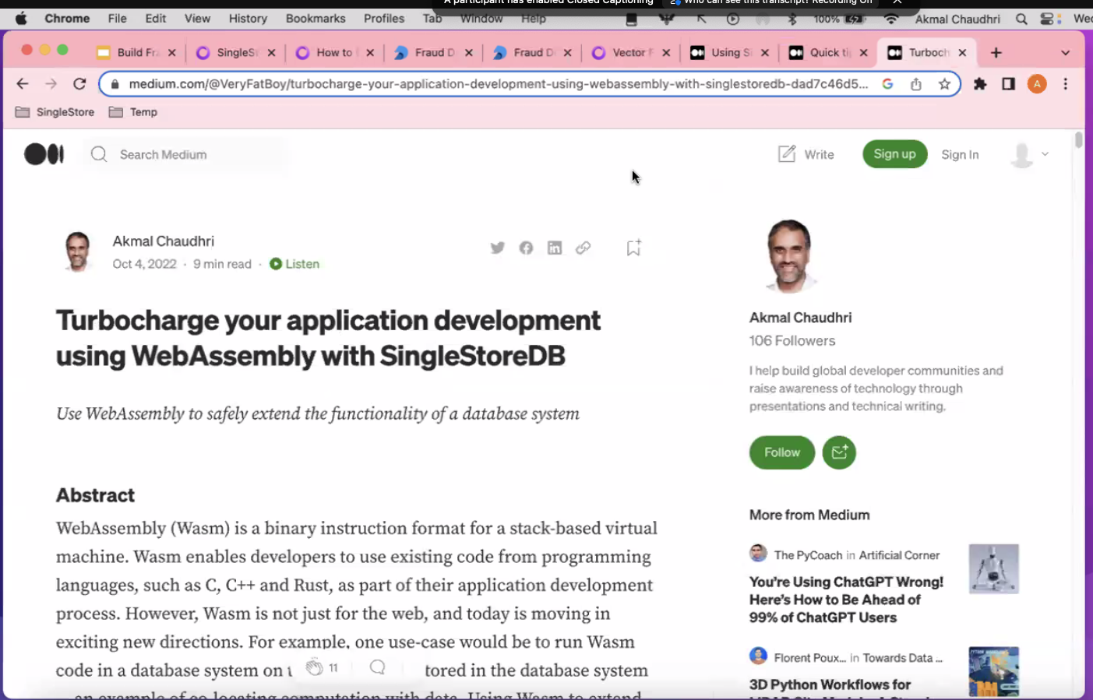Open the Bookmarks menu
The width and height of the screenshot is (1093, 700).
315,18
